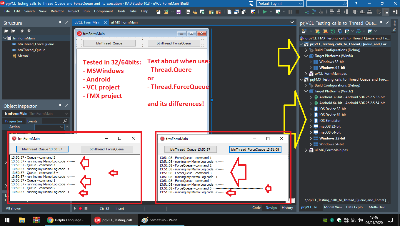
Task: Click Move Up arrow in Structure panel
Action: tap(22, 31)
